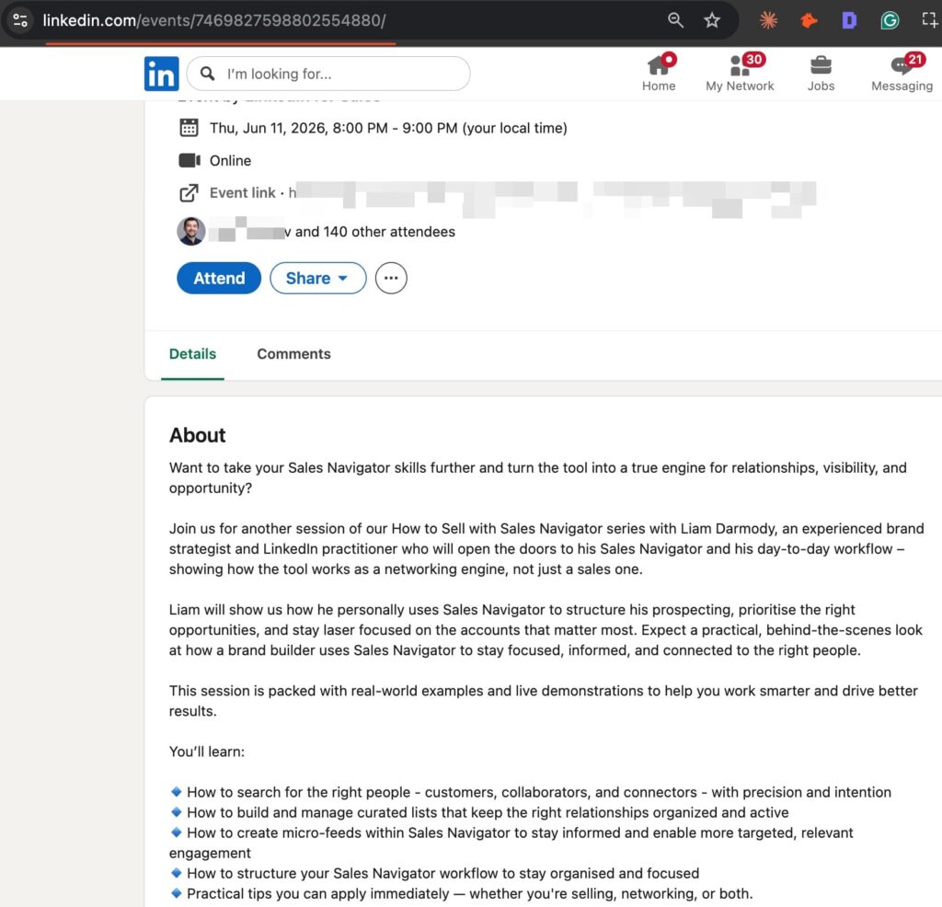Viewport: 942px width, 907px height.
Task: Click the "Online" location text
Action: pos(230,160)
